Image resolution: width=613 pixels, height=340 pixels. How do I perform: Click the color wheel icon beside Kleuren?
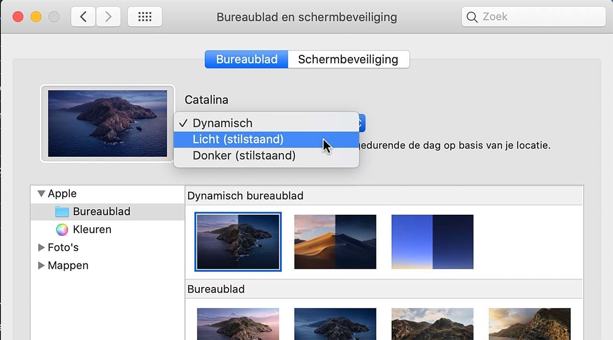pyautogui.click(x=62, y=230)
